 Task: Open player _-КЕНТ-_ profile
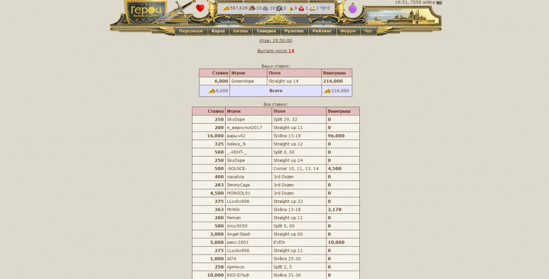click(x=236, y=152)
